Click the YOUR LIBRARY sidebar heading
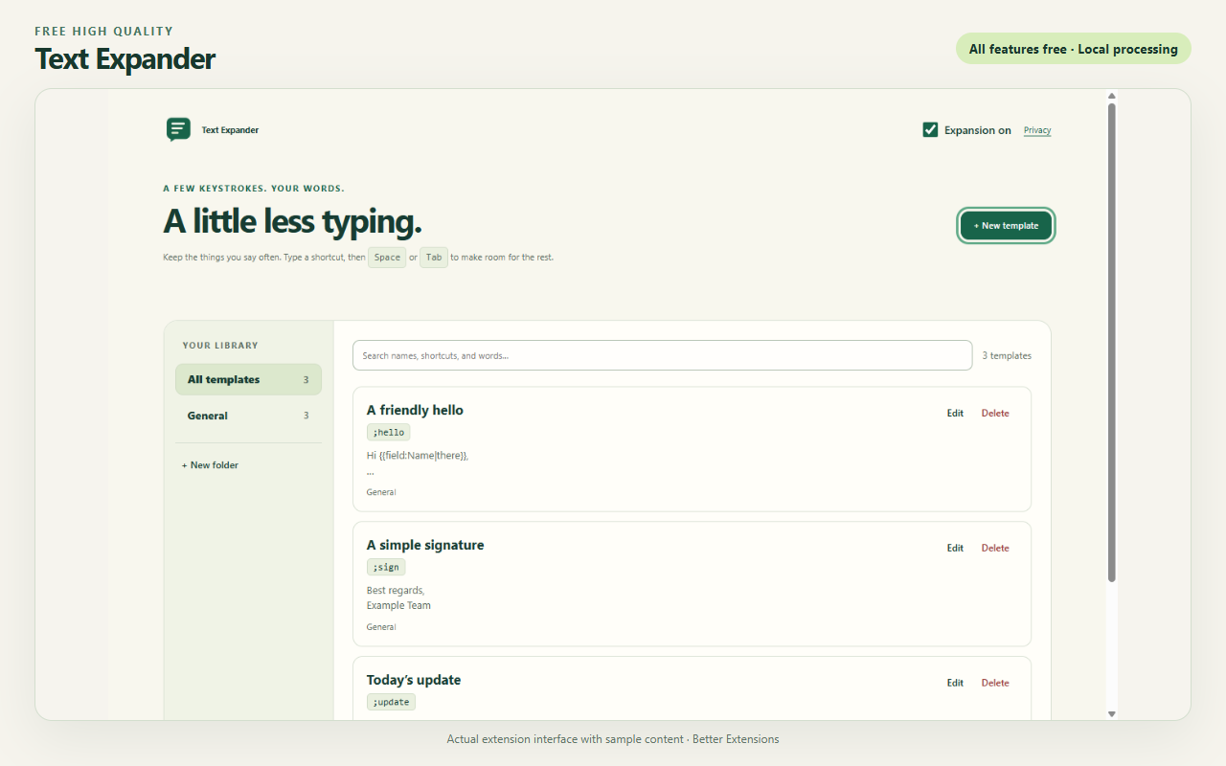Viewport: 1226px width, 766px height. pyautogui.click(x=220, y=346)
